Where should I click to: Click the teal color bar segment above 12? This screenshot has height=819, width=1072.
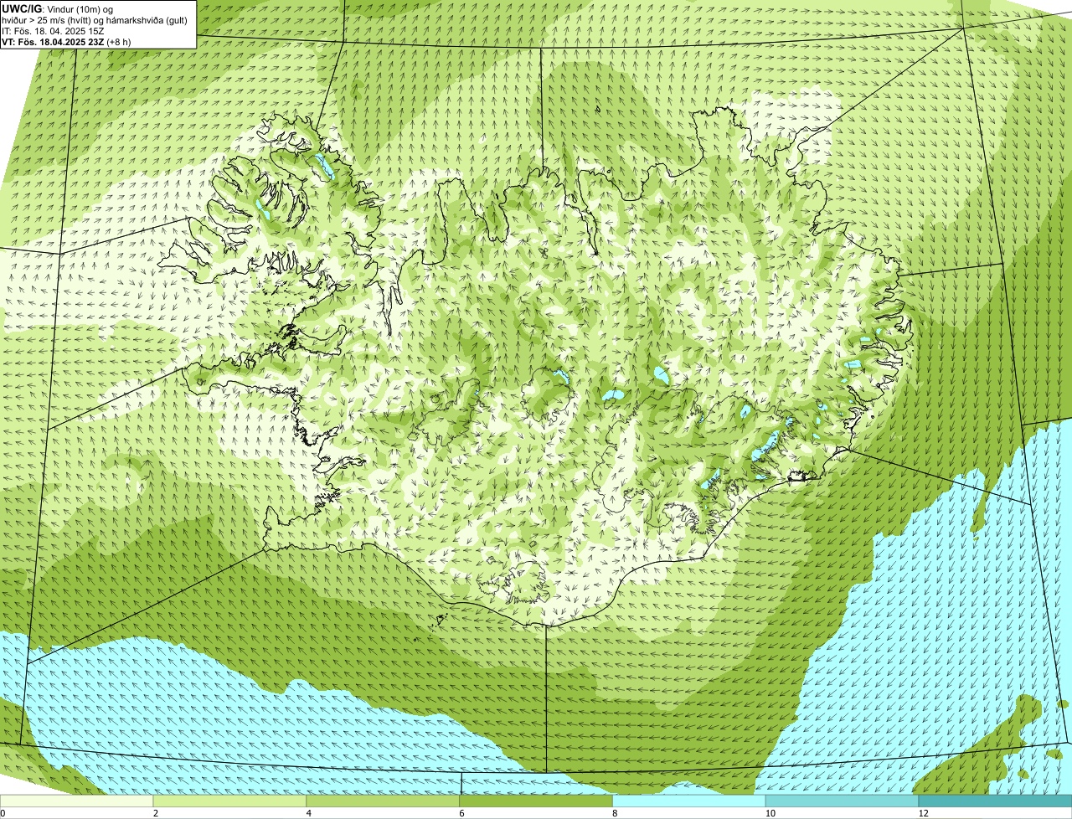tap(995, 801)
